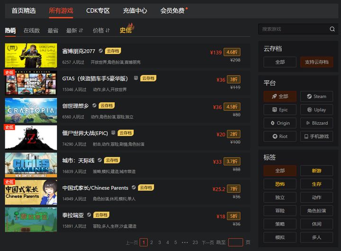Viewport: 341px width, 251px height.
Task: Select 全部 under the 云存档 section
Action: click(x=280, y=62)
